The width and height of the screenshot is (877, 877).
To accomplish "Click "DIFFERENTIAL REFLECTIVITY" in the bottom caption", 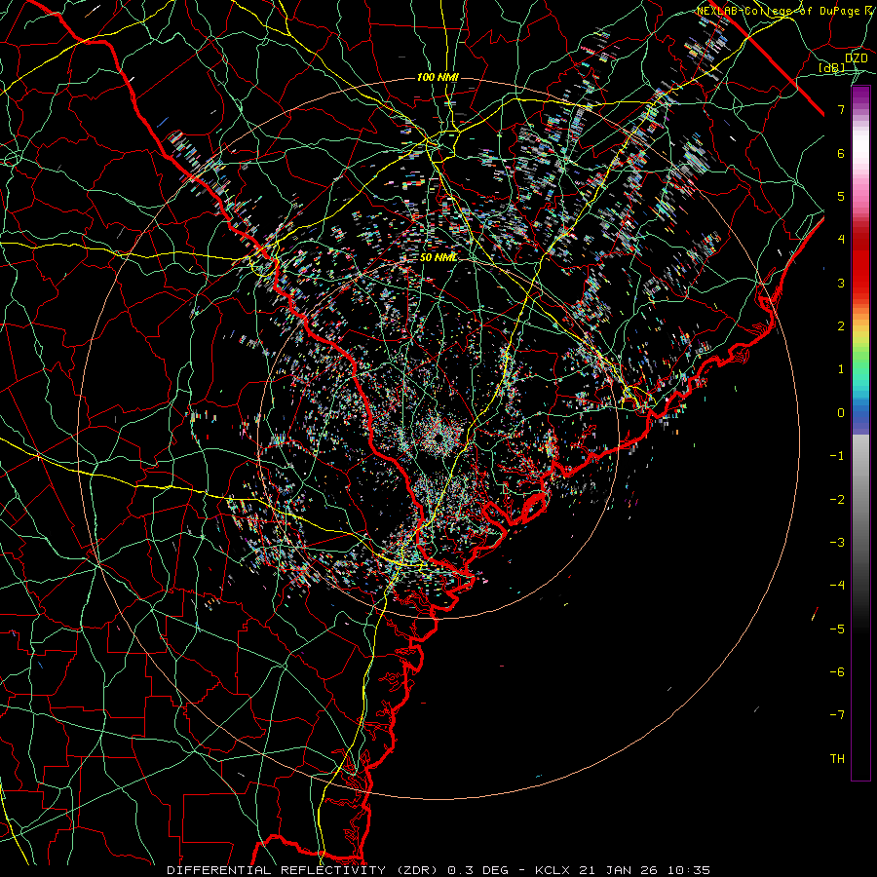I will (277, 870).
